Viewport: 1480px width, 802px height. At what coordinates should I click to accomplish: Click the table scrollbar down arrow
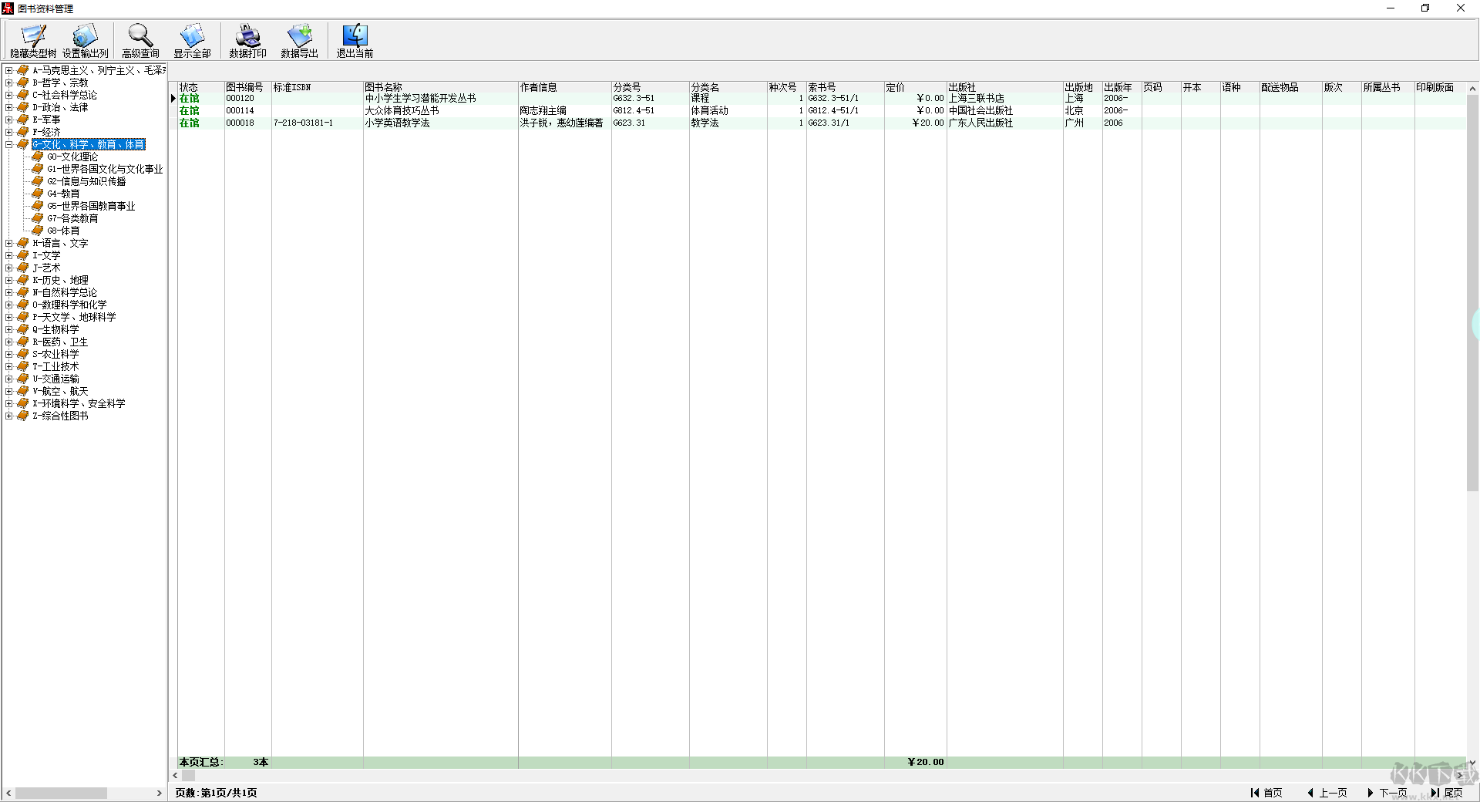pyautogui.click(x=1472, y=763)
